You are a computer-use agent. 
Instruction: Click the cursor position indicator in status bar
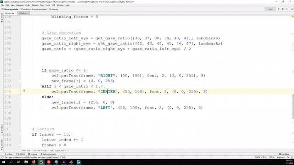coord(257,158)
